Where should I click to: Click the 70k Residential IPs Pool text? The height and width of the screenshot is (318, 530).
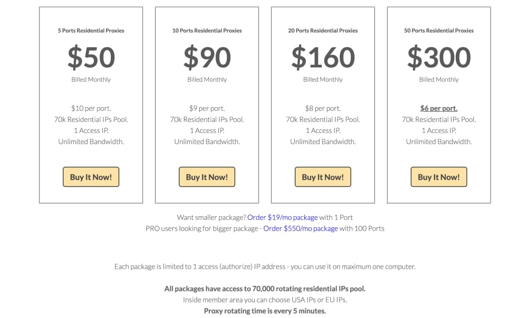(91, 119)
